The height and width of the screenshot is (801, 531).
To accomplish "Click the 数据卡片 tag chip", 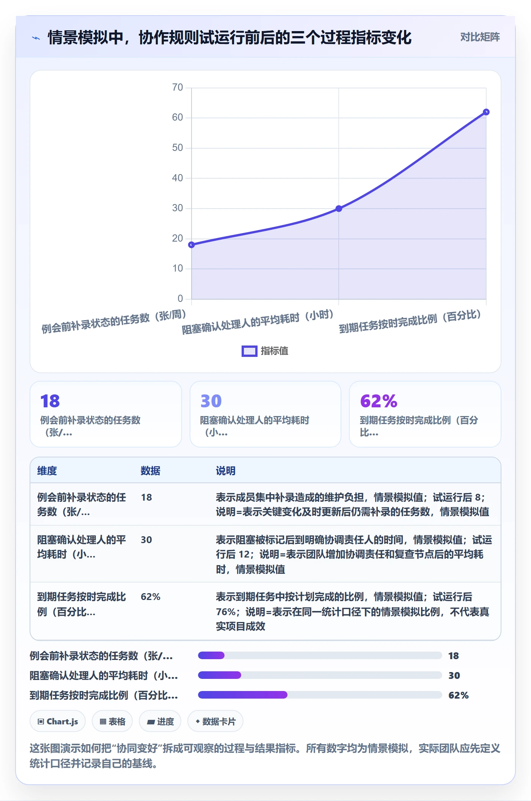I will (215, 721).
